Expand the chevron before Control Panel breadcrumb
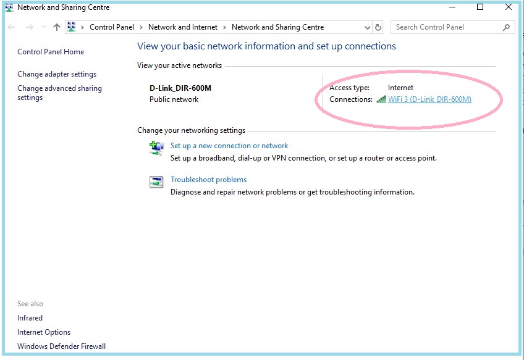524x360 pixels. coord(82,27)
